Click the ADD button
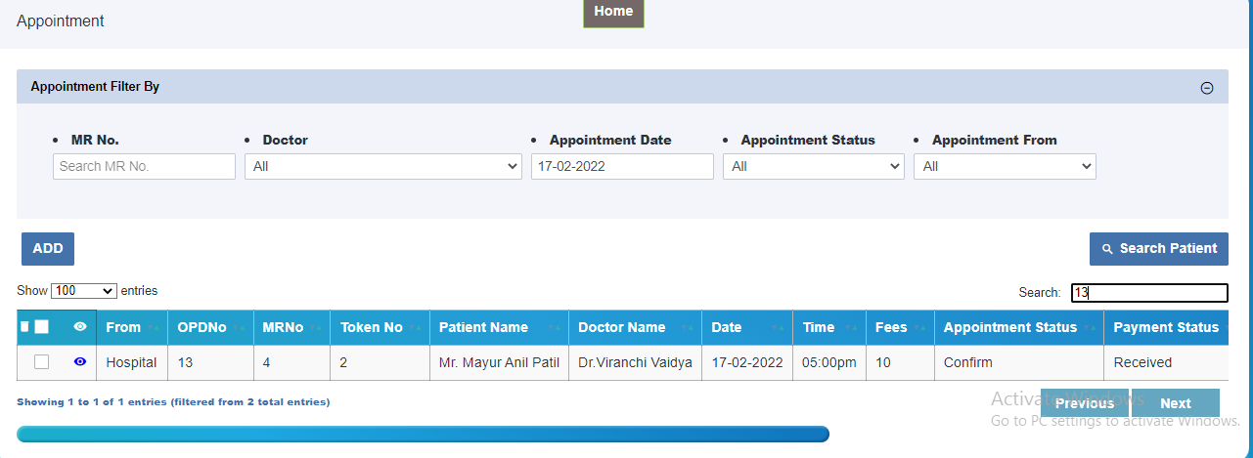This screenshot has height=458, width=1253. [x=48, y=249]
